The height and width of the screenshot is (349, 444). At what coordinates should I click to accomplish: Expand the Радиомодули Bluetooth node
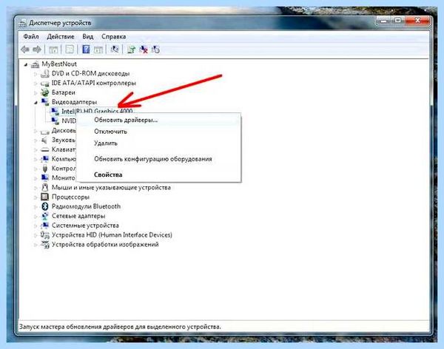pos(36,206)
